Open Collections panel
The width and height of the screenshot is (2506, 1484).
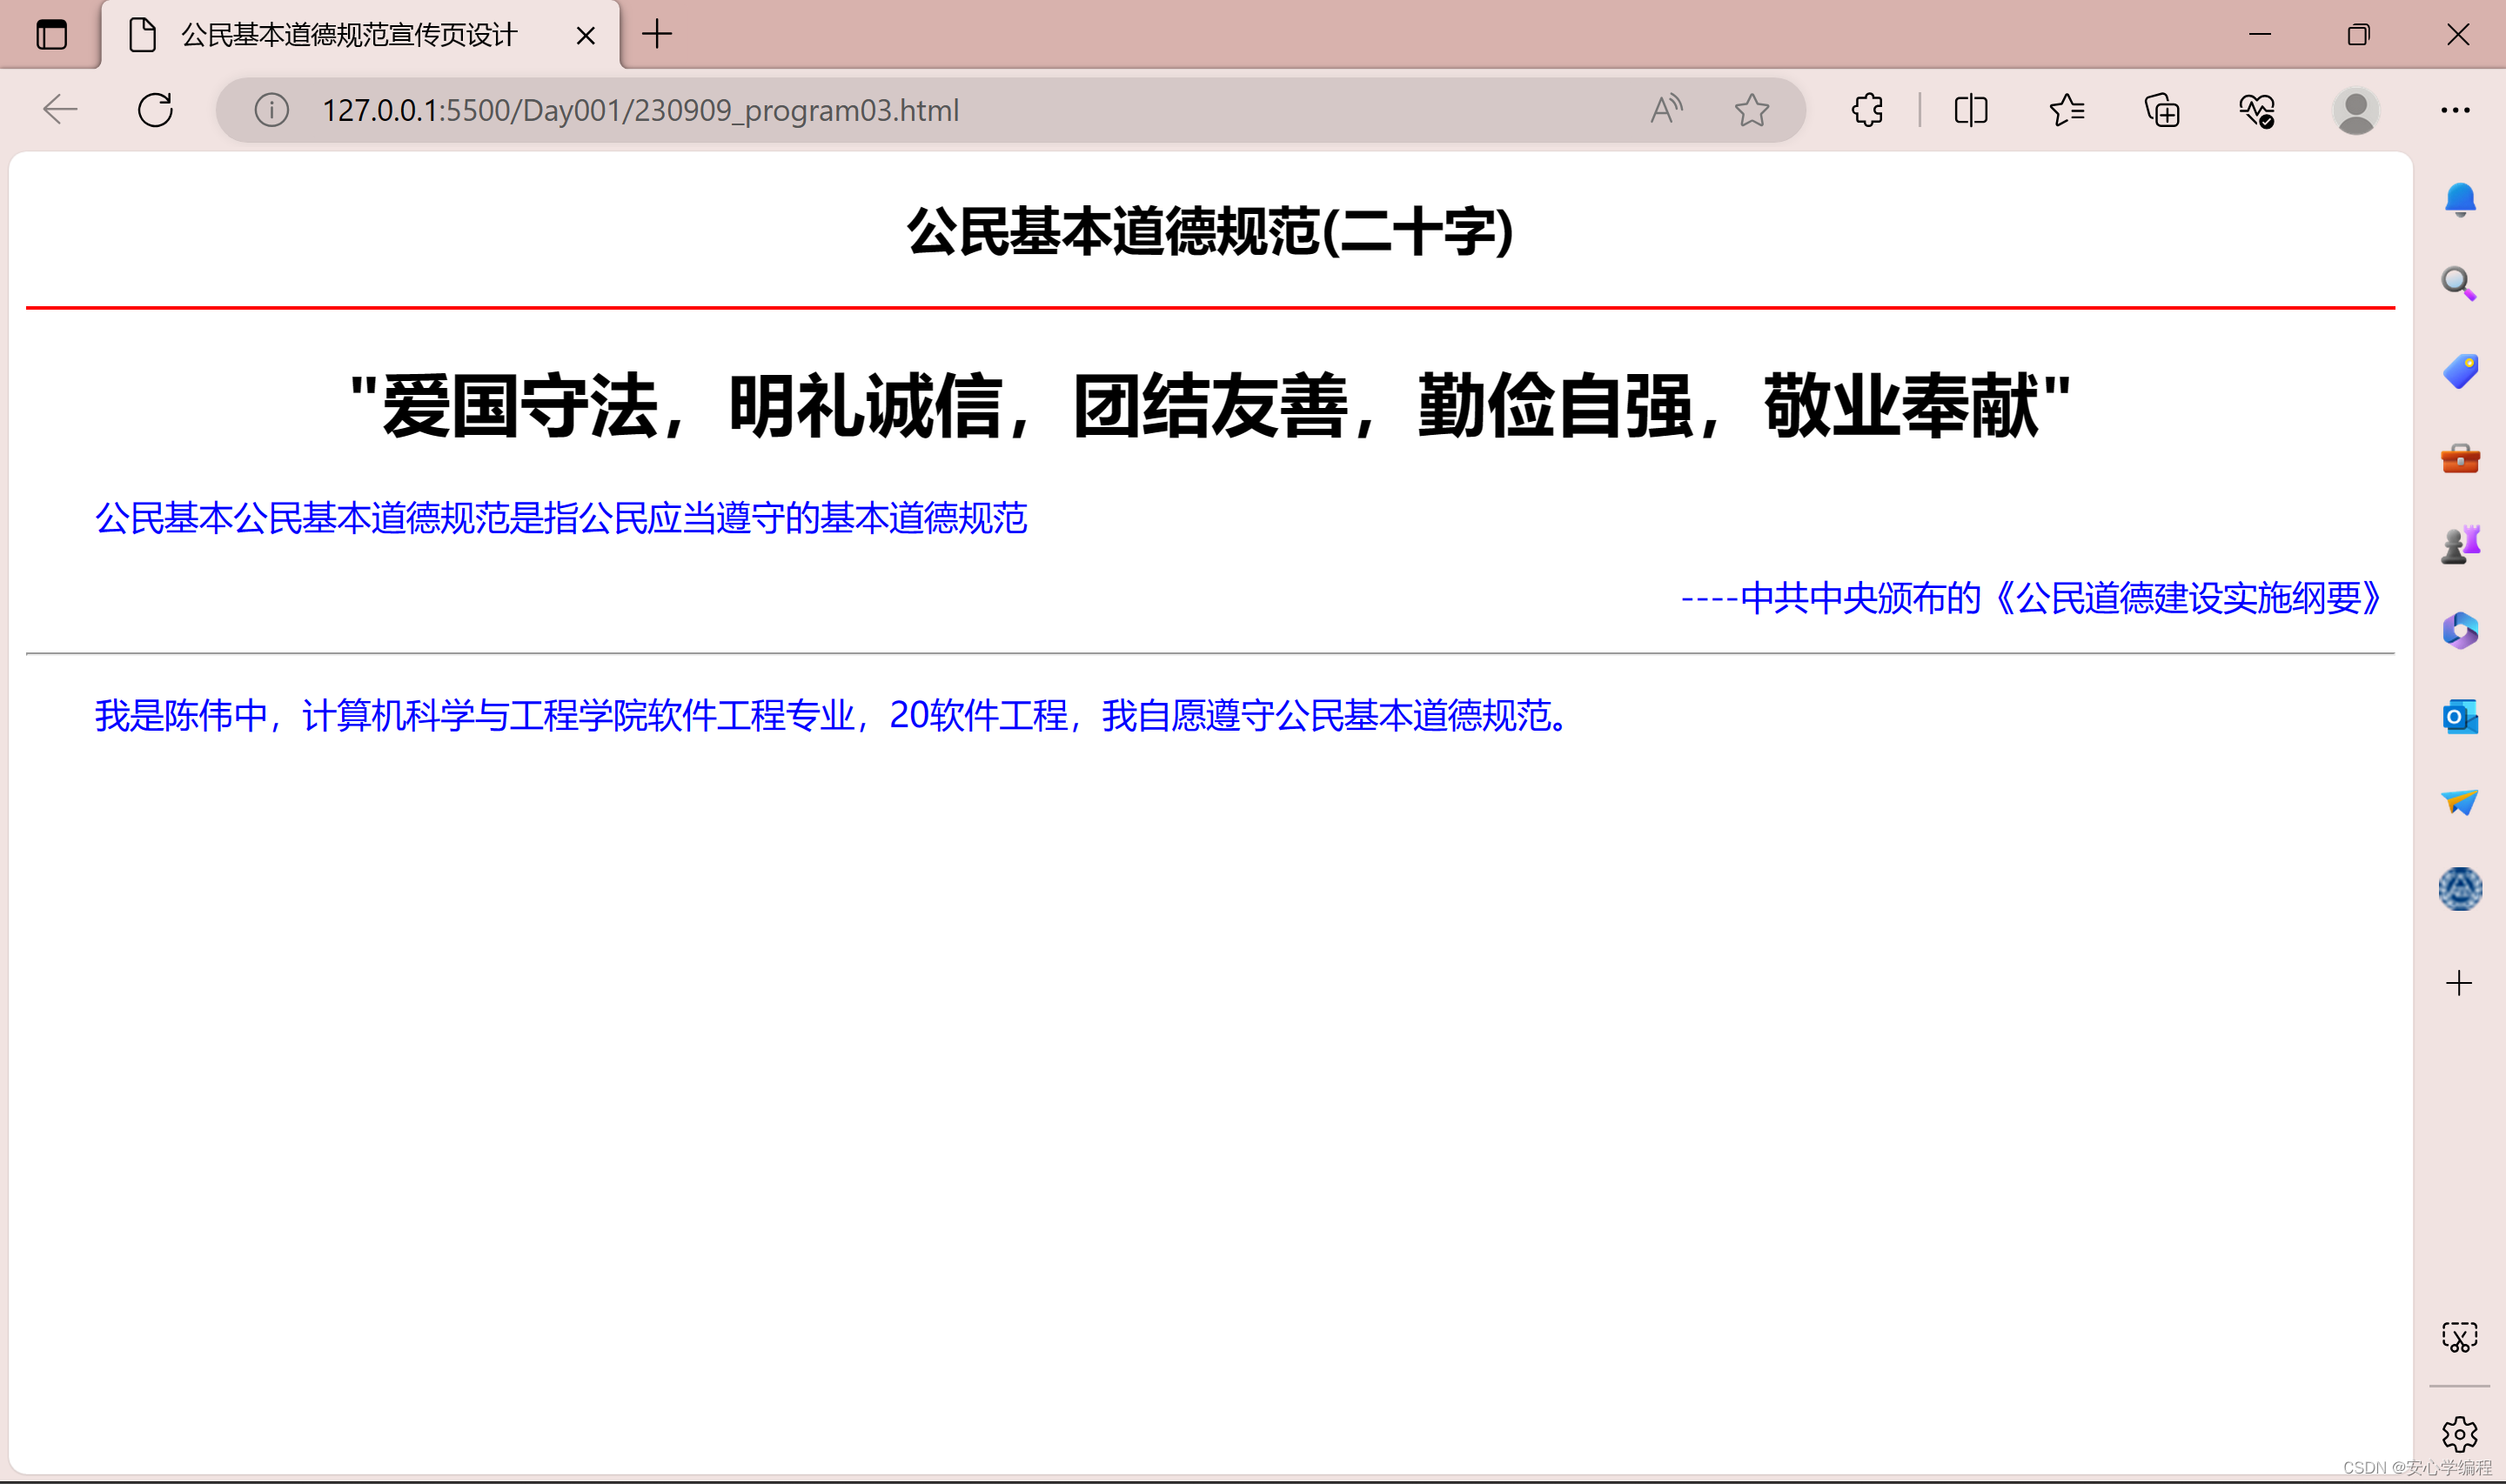pos(2162,109)
